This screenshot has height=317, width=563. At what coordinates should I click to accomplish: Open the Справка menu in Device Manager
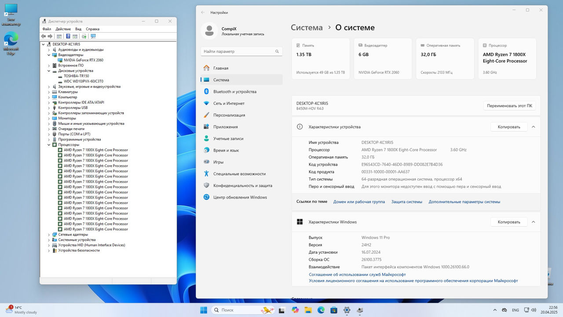pyautogui.click(x=92, y=29)
